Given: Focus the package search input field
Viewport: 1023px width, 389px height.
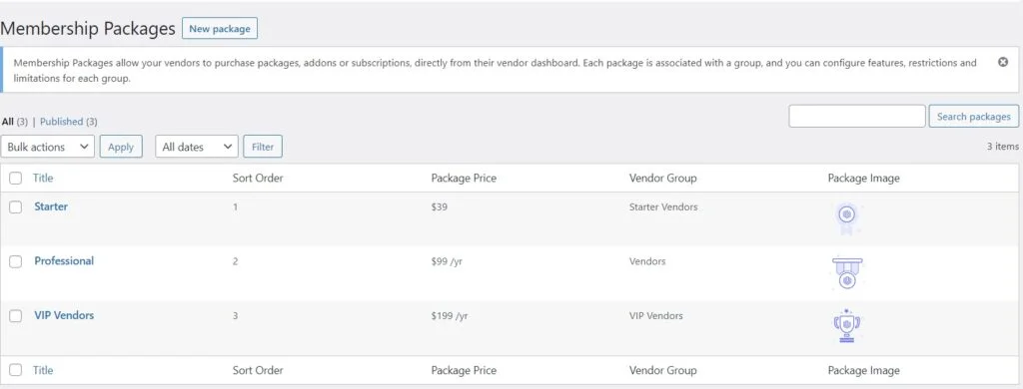Looking at the screenshot, I should coord(857,116).
